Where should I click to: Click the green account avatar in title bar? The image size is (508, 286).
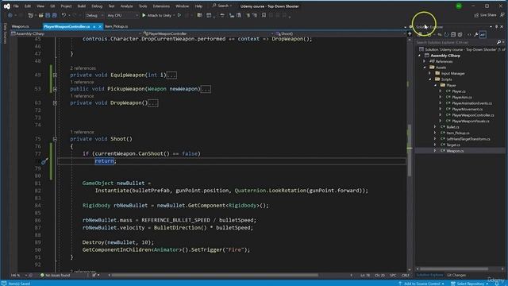tap(459, 6)
